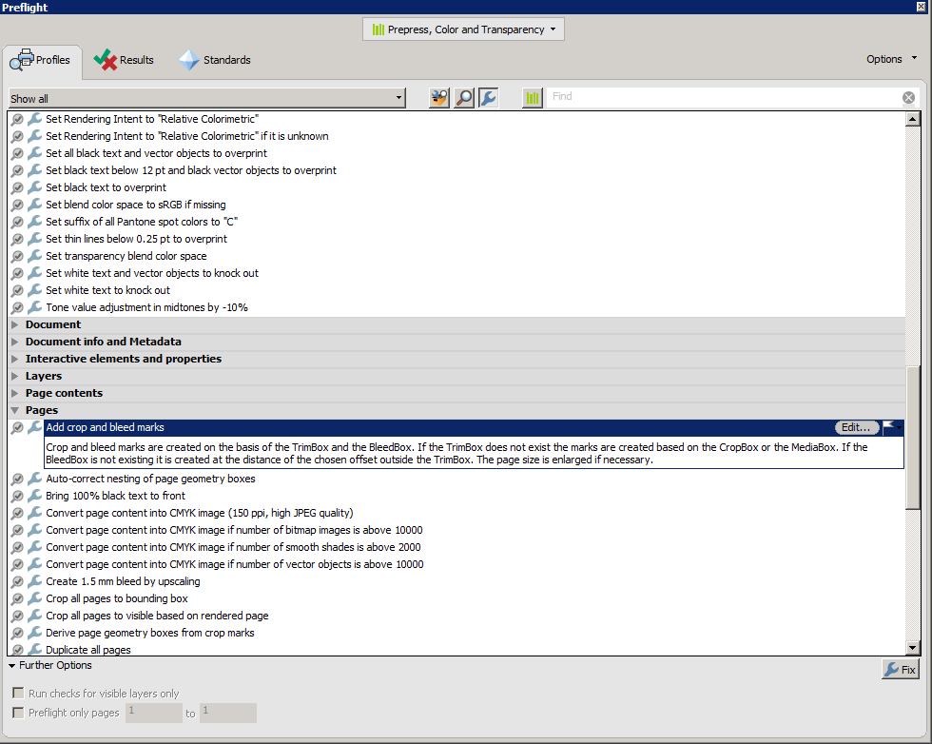Switch to the Results tab
Screen dimensions: 932x744
[x=124, y=60]
